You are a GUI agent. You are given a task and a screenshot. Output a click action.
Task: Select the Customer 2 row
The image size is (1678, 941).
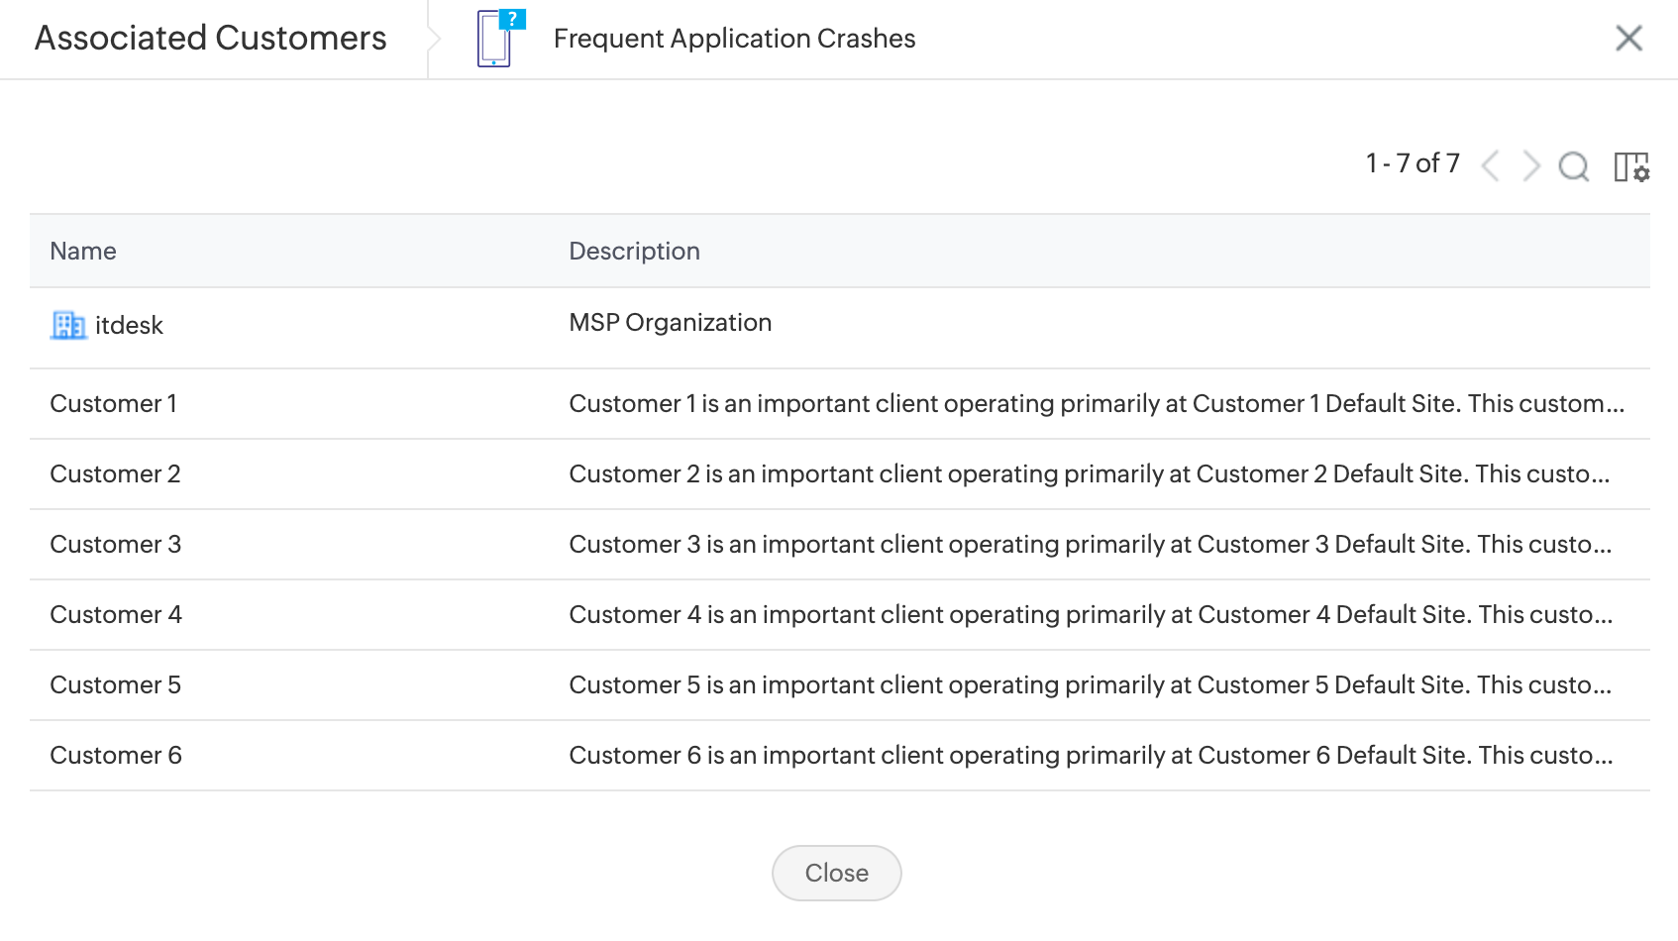[x=115, y=474]
